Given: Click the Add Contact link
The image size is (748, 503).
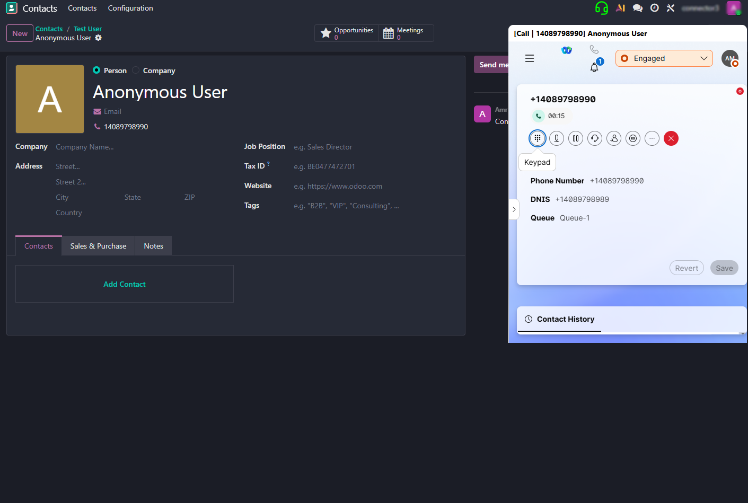Looking at the screenshot, I should (x=125, y=284).
